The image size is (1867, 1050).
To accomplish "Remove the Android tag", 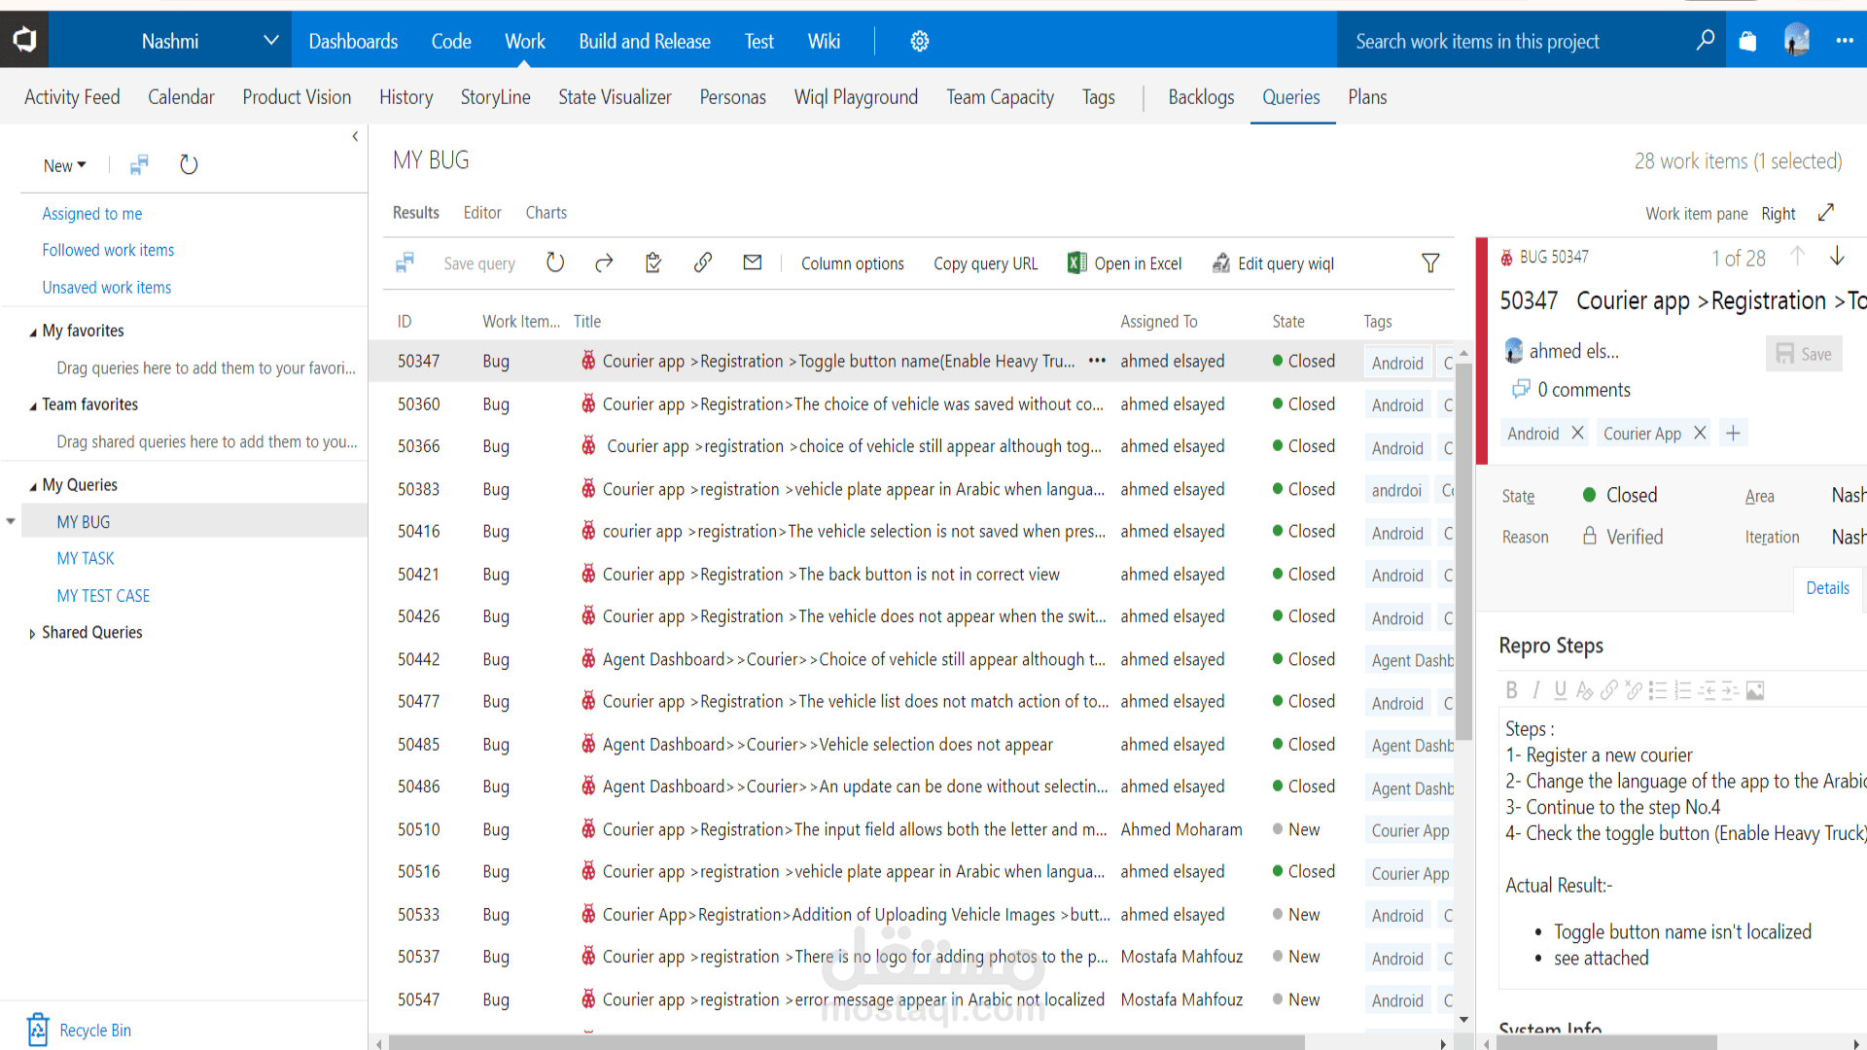I will point(1577,434).
